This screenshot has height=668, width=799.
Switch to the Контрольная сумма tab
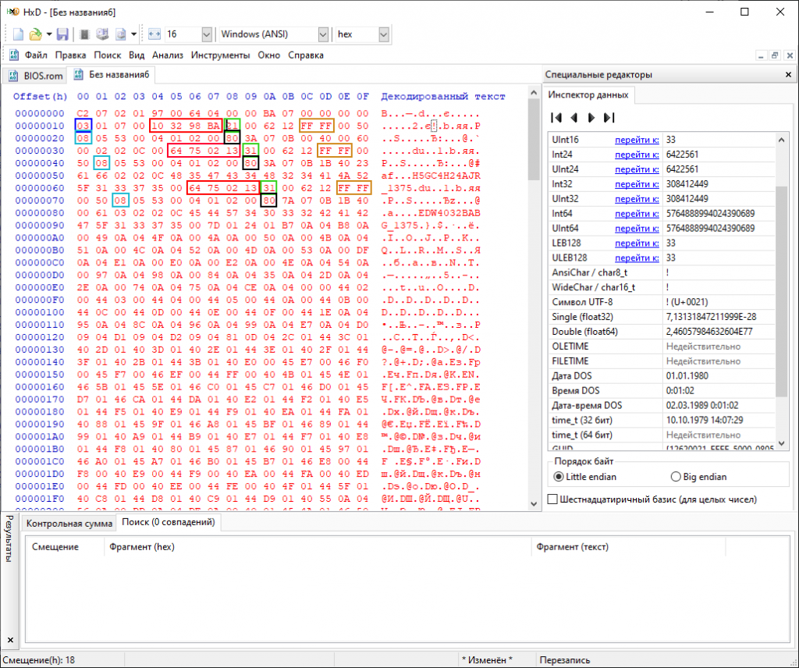pyautogui.click(x=69, y=524)
